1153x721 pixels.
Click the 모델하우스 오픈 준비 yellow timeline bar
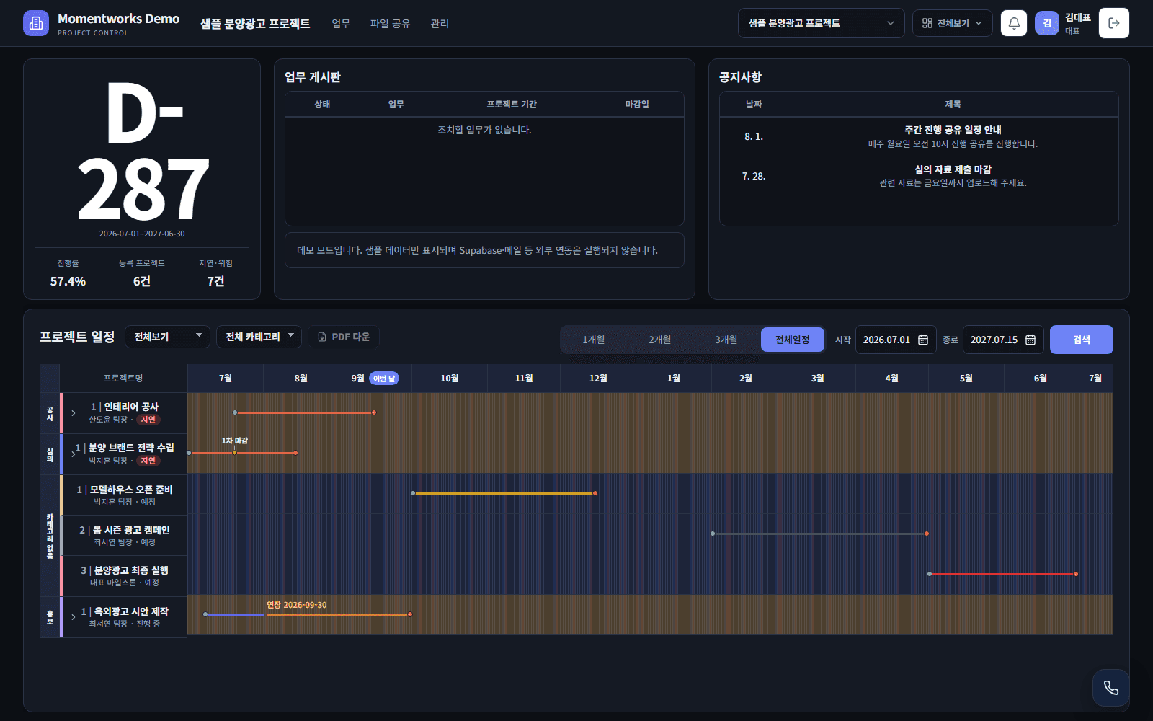[x=504, y=493]
